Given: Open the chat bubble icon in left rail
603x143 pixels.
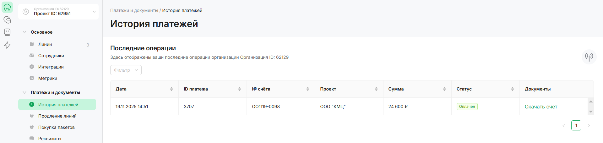Looking at the screenshot, I should click(7, 20).
